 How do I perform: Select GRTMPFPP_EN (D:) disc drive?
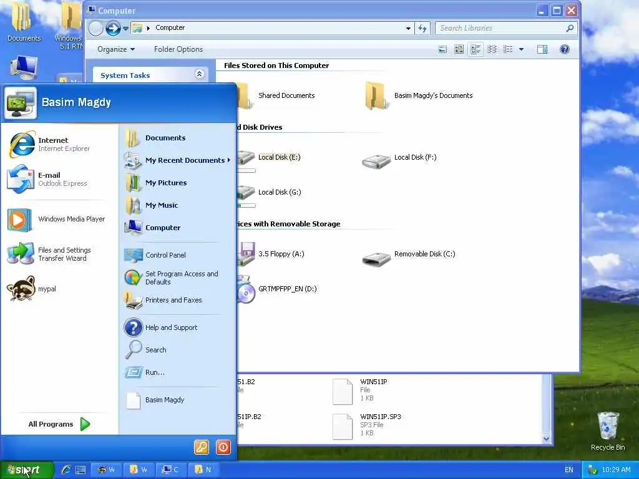pos(277,290)
